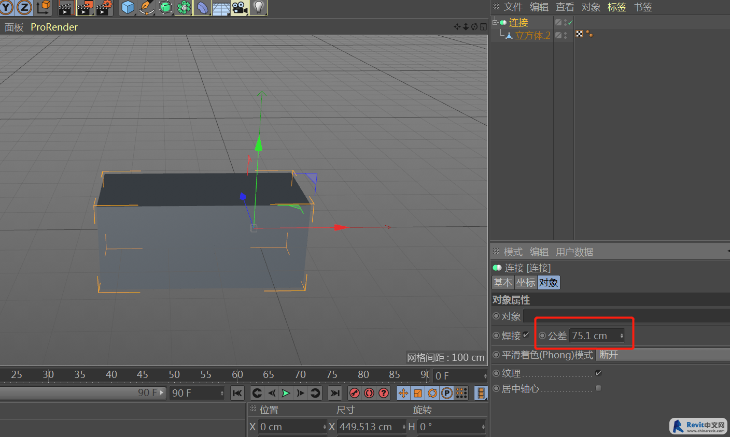Render to Picture Viewer icon
Image resolution: width=730 pixels, height=437 pixels.
point(85,7)
